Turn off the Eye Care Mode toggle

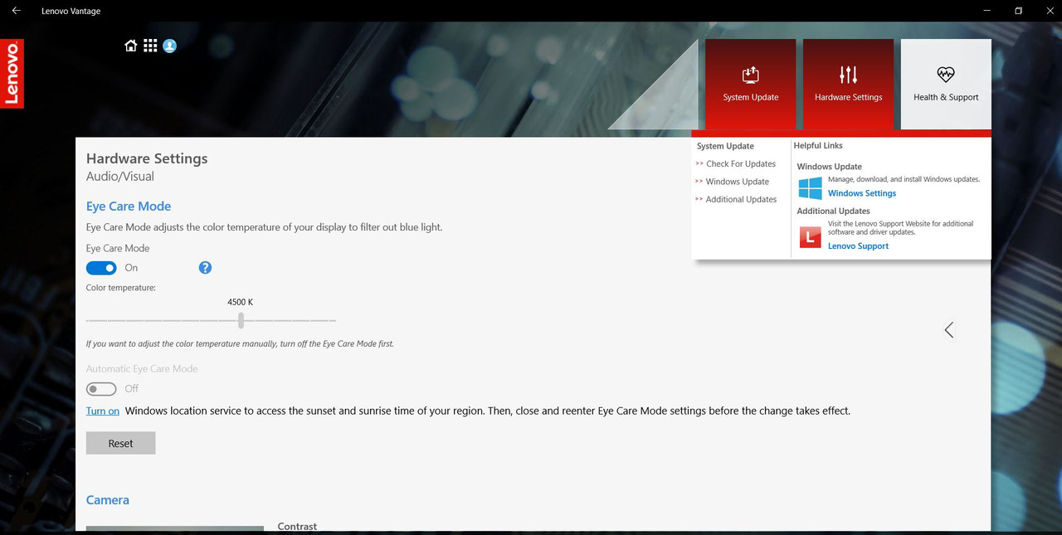click(101, 268)
